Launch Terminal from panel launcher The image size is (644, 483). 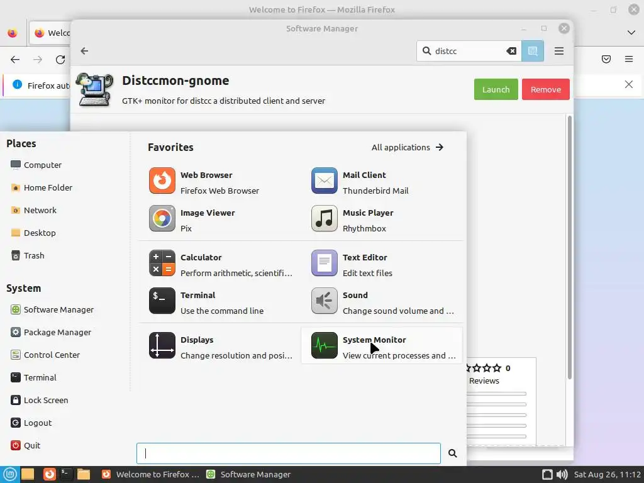point(65,474)
